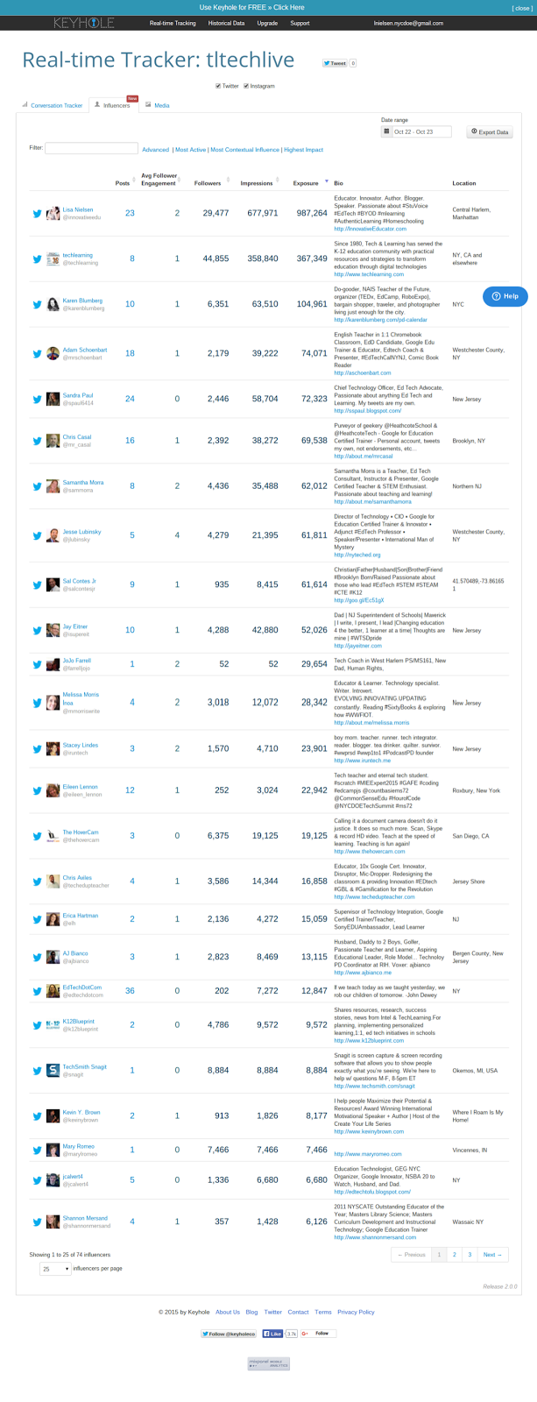Click the Keyhole logo in the header
The height and width of the screenshot is (1402, 537).
[82, 23]
